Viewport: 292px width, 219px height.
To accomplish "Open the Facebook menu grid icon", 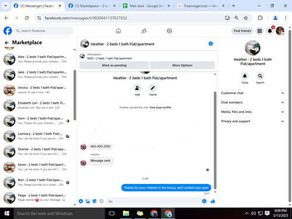I will click(x=259, y=31).
